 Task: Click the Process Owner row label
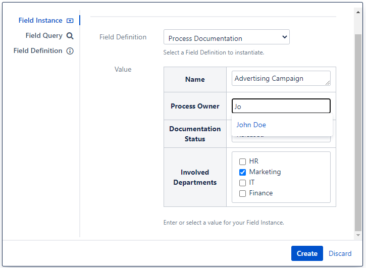tap(195, 106)
